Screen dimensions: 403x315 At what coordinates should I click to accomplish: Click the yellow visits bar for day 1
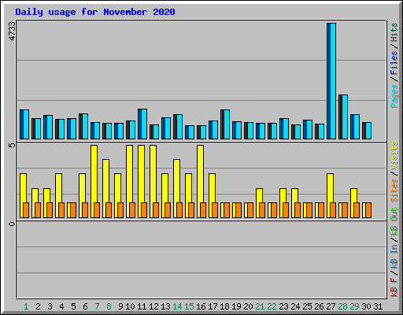tap(23, 187)
